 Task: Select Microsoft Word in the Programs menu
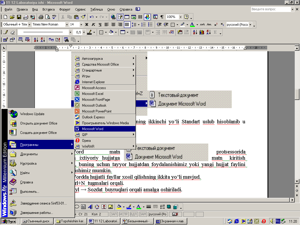[93, 129]
